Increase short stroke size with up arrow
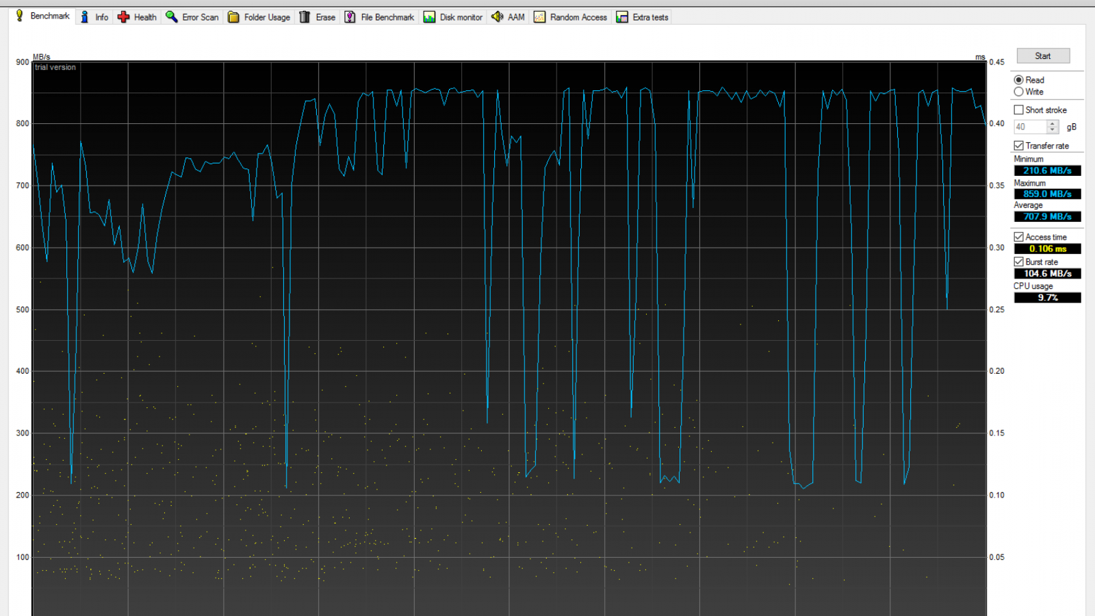The image size is (1095, 616). [x=1053, y=124]
